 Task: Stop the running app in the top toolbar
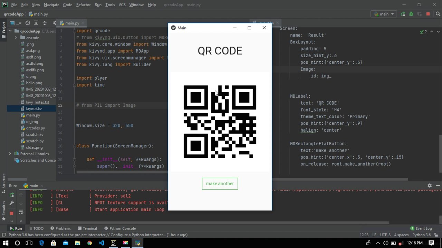(x=428, y=14)
